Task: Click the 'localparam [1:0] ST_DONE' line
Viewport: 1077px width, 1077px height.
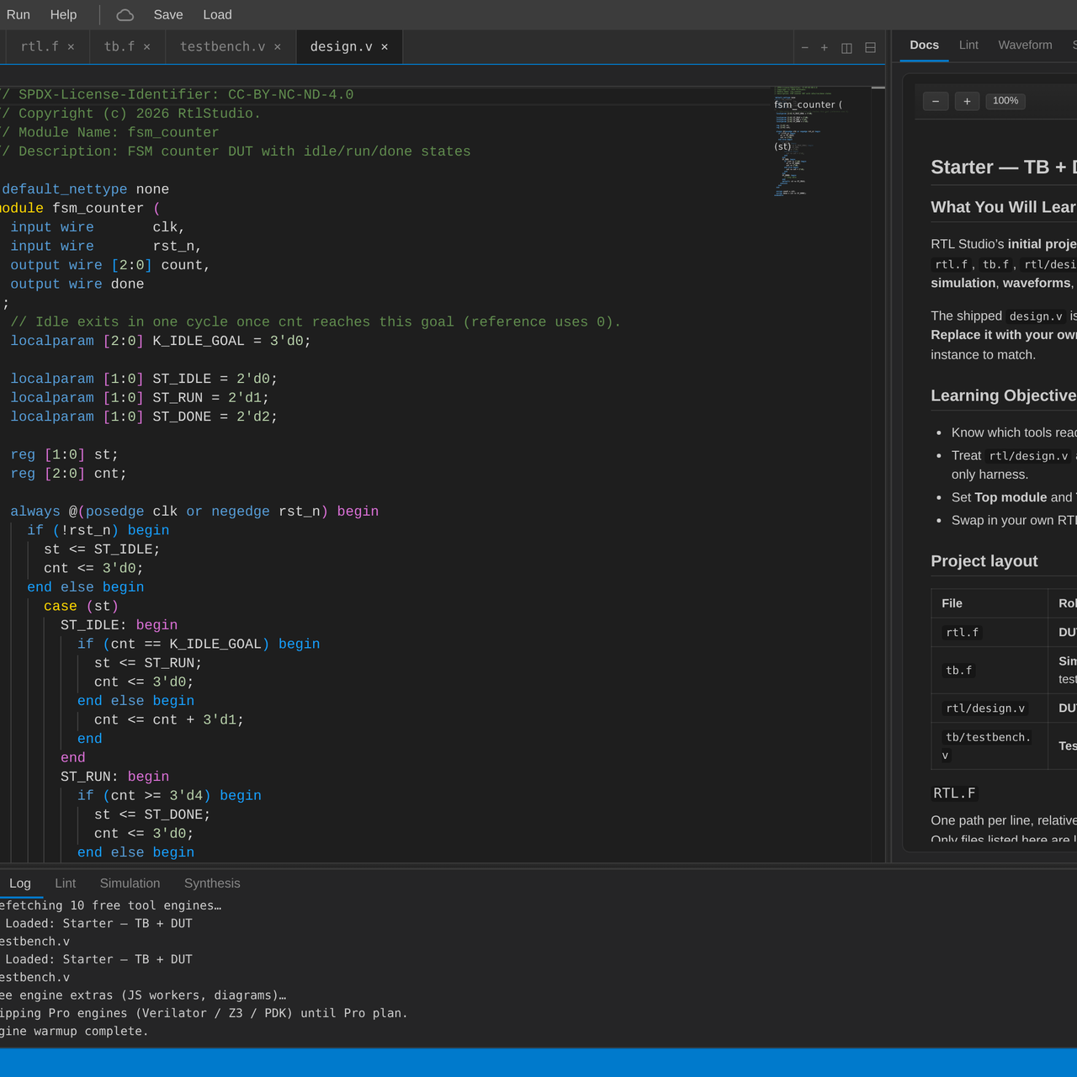Action: pos(143,416)
